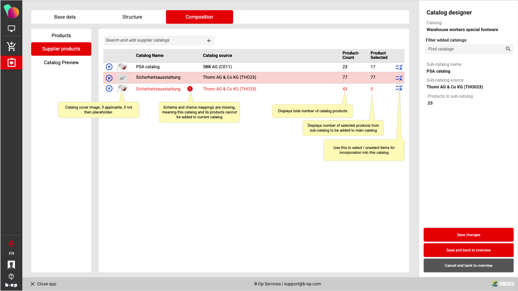Open the monitor dashboard icon in sidebar
This screenshot has width=518, height=291.
point(11,29)
